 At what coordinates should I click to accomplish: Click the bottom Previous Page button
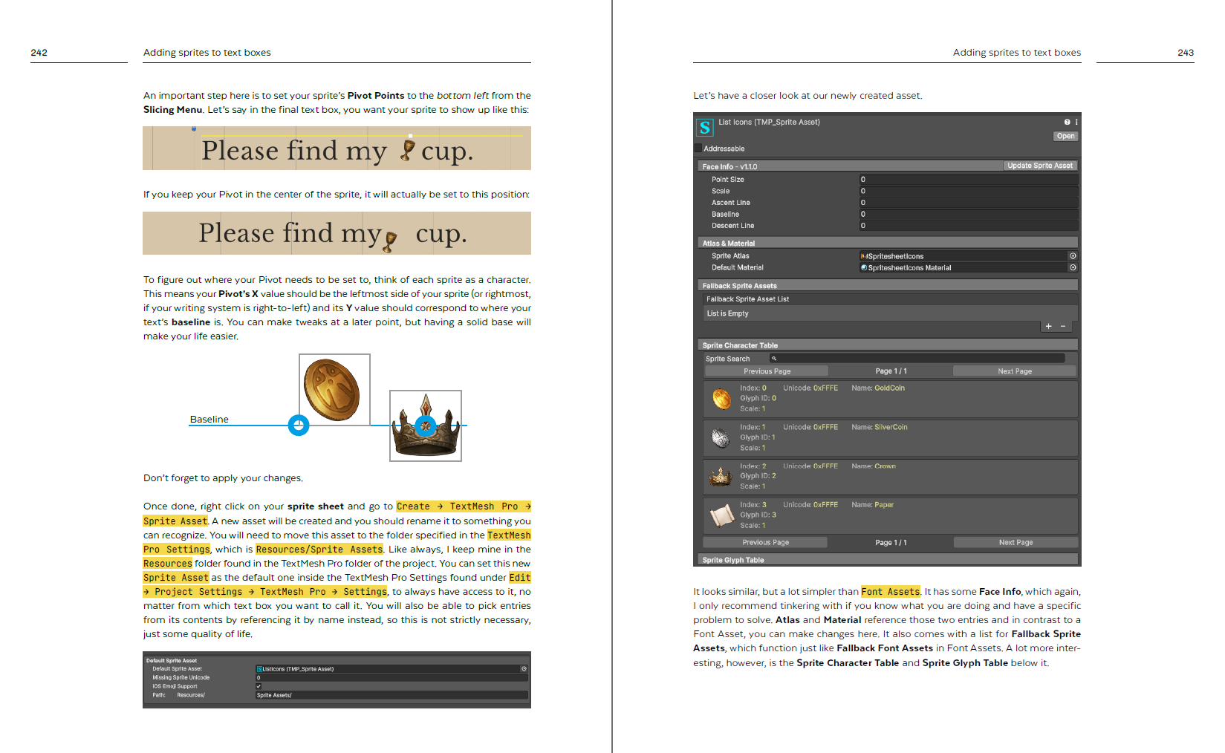click(x=765, y=542)
